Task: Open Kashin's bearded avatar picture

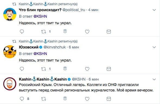Action: tap(10, 84)
